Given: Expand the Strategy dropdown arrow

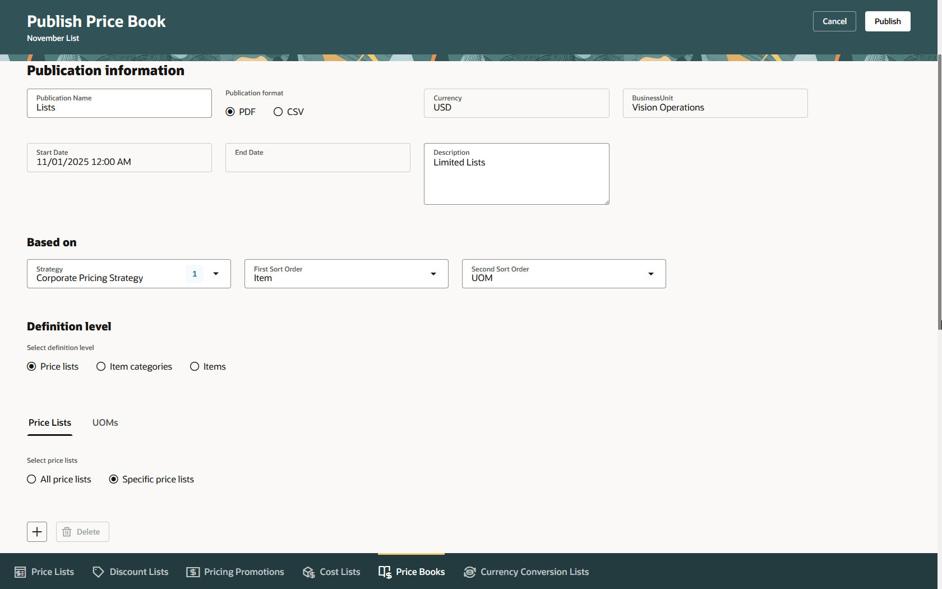Looking at the screenshot, I should (x=216, y=274).
